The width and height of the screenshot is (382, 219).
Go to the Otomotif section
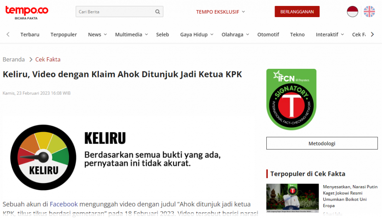[x=268, y=35]
